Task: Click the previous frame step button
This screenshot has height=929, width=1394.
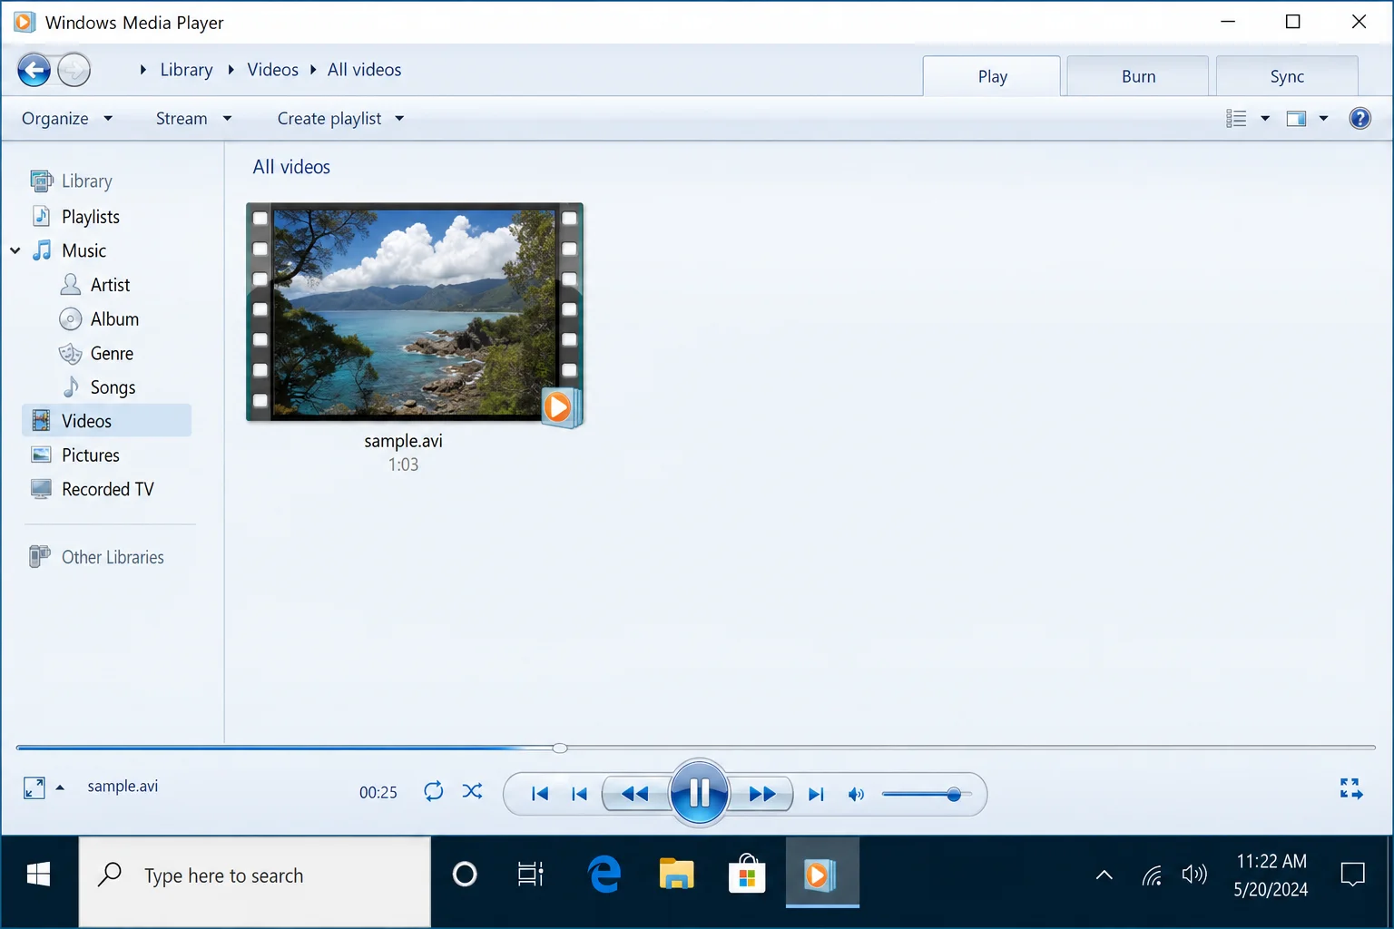Action: [x=579, y=794]
